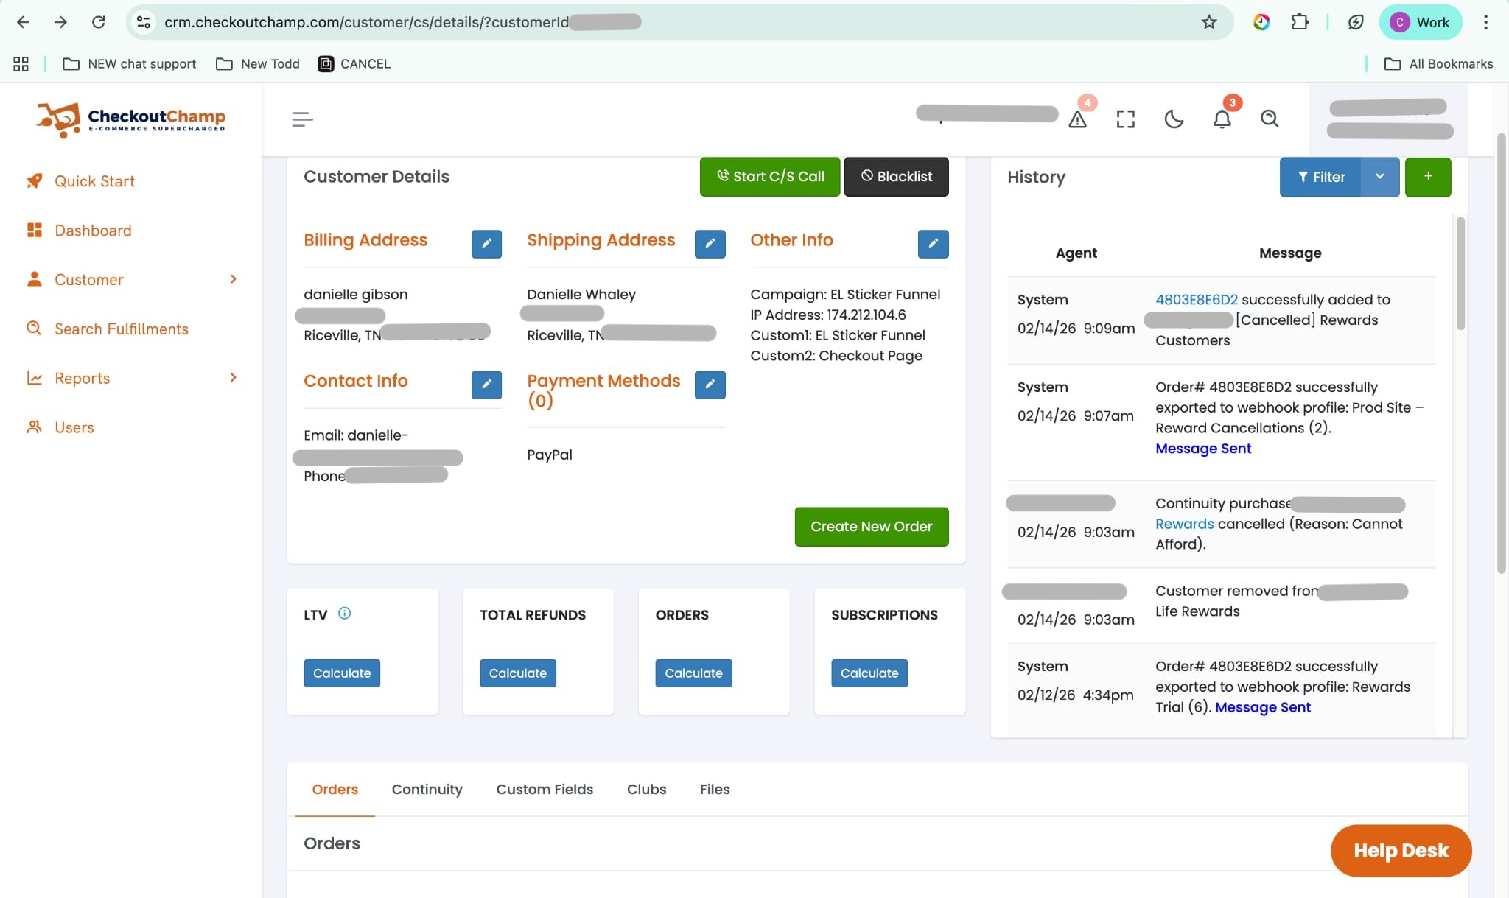1509x898 pixels.
Task: Click the LTV info circle icon
Action: [x=344, y=613]
